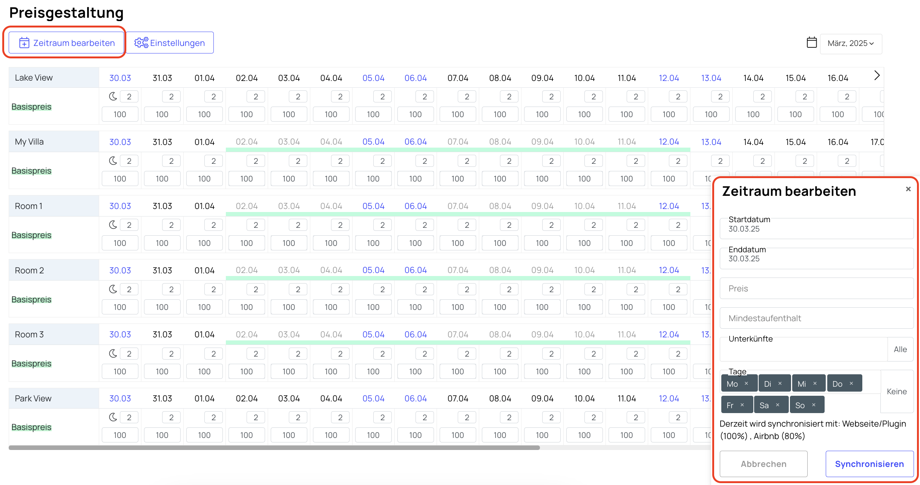Screen dimensions: 920x485
Task: Click the moon icon in My Villa row
Action: [113, 161]
